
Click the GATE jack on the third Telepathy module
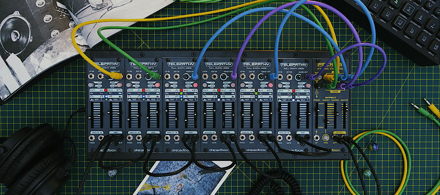click(176, 137)
